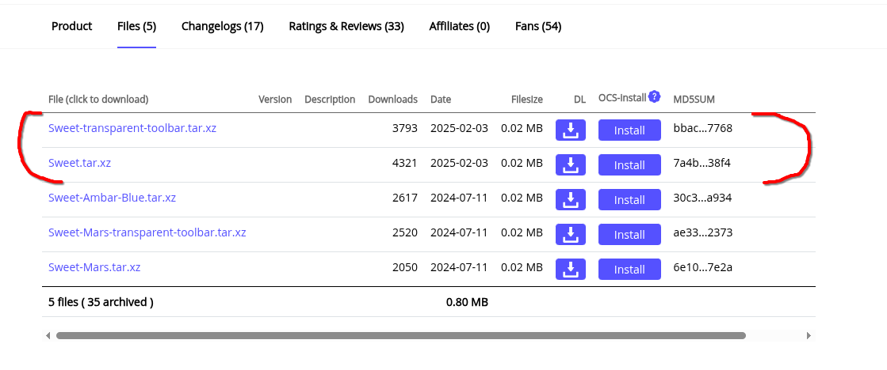Click download icon for Sweet-Ambar-Blue.tar.xz
Screen dimensions: 887x370
[x=571, y=199]
